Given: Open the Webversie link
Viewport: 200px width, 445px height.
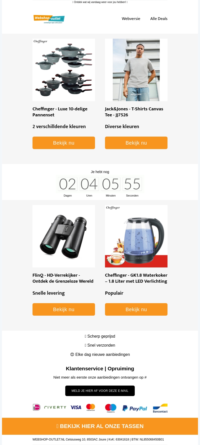Looking at the screenshot, I should pyautogui.click(x=131, y=19).
